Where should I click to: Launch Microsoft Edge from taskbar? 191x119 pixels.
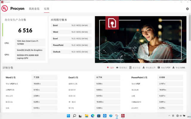[x=93, y=116]
